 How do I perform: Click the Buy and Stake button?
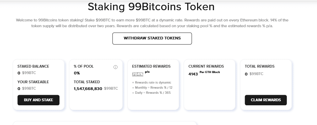[x=38, y=100]
